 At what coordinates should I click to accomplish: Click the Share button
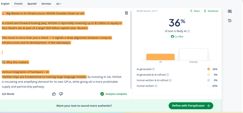(x=195, y=11)
